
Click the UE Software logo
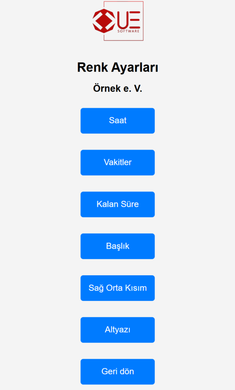(118, 21)
